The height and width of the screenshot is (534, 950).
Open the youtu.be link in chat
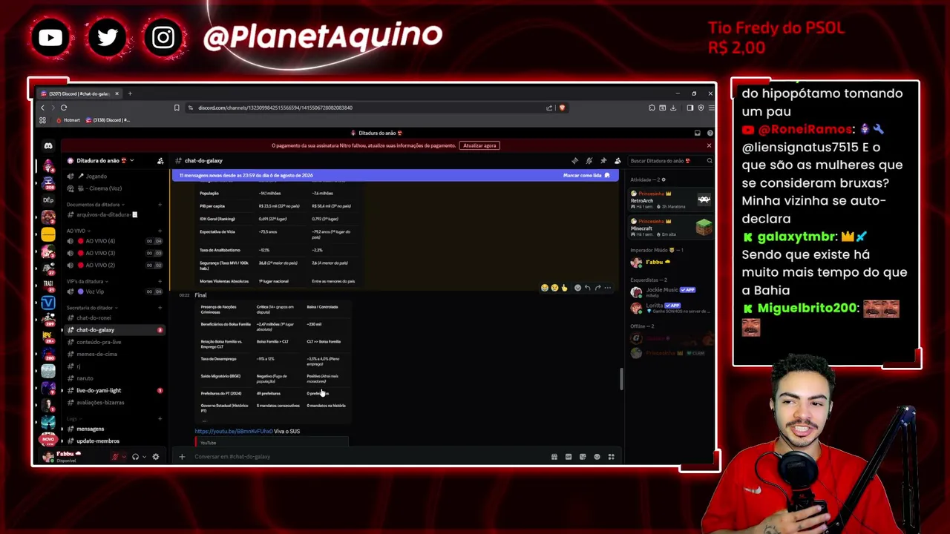tap(234, 432)
